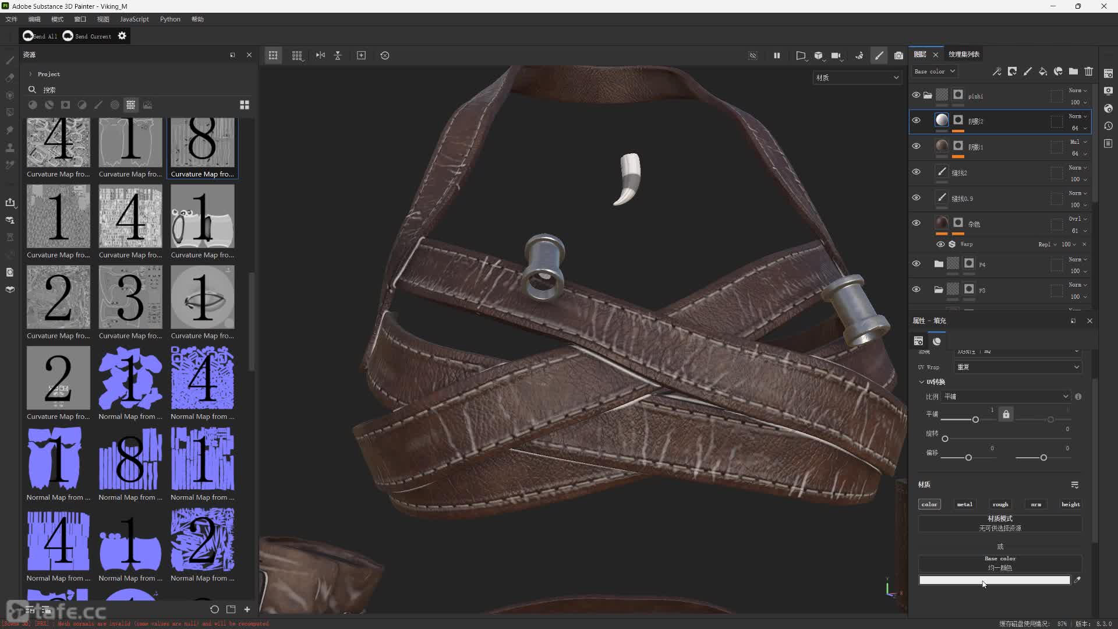Open camera settings in viewport toolbar
The width and height of the screenshot is (1118, 629).
pos(836,55)
